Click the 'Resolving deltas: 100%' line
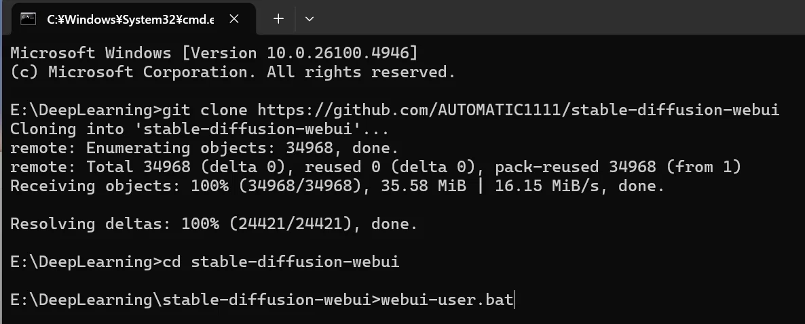Image resolution: width=805 pixels, height=324 pixels. pyautogui.click(x=214, y=224)
